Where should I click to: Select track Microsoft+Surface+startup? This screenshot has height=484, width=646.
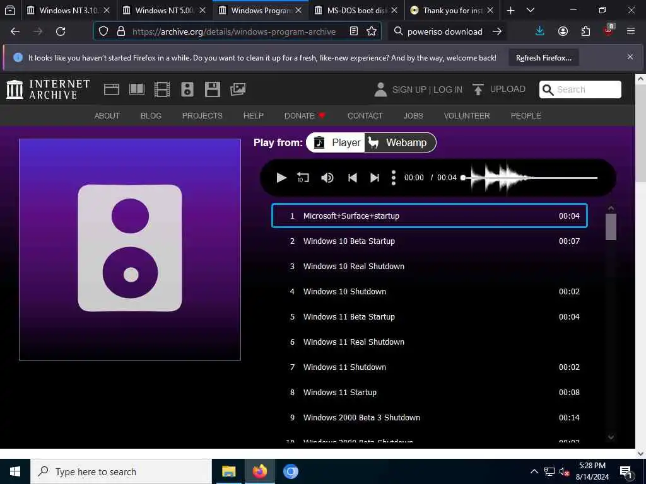tap(429, 216)
